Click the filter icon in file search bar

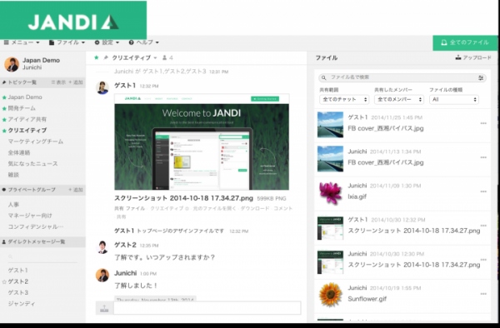(481, 77)
